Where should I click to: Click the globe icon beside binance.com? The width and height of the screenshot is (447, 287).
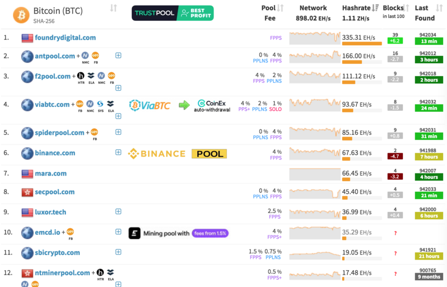pos(27,153)
